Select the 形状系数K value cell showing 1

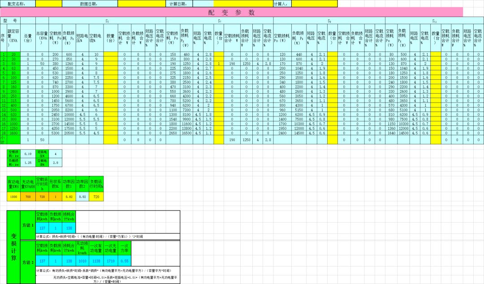pyautogui.click(x=56, y=197)
